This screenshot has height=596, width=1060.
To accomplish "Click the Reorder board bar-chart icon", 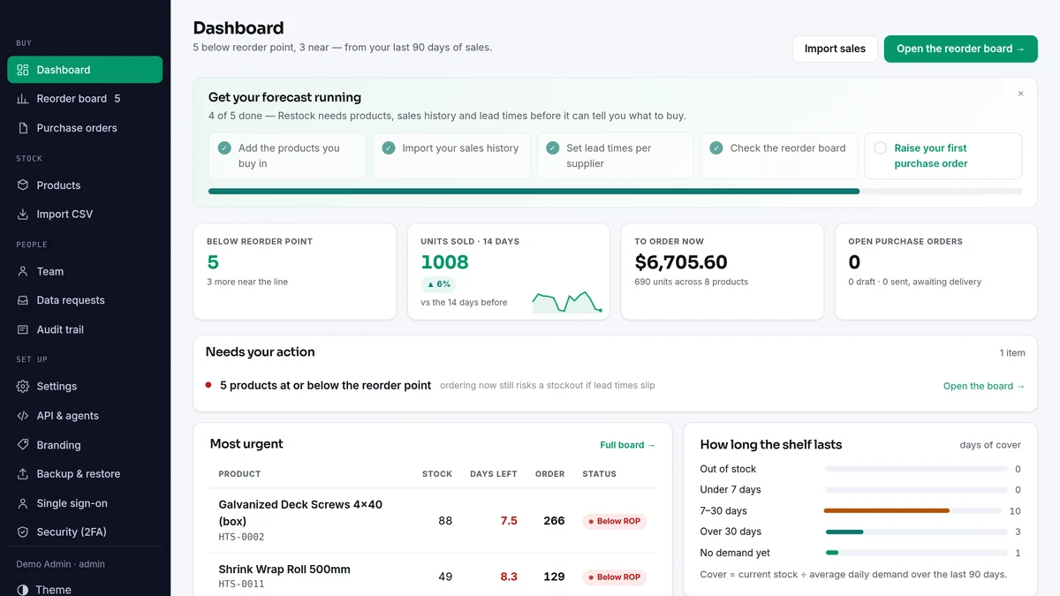I will coord(23,99).
